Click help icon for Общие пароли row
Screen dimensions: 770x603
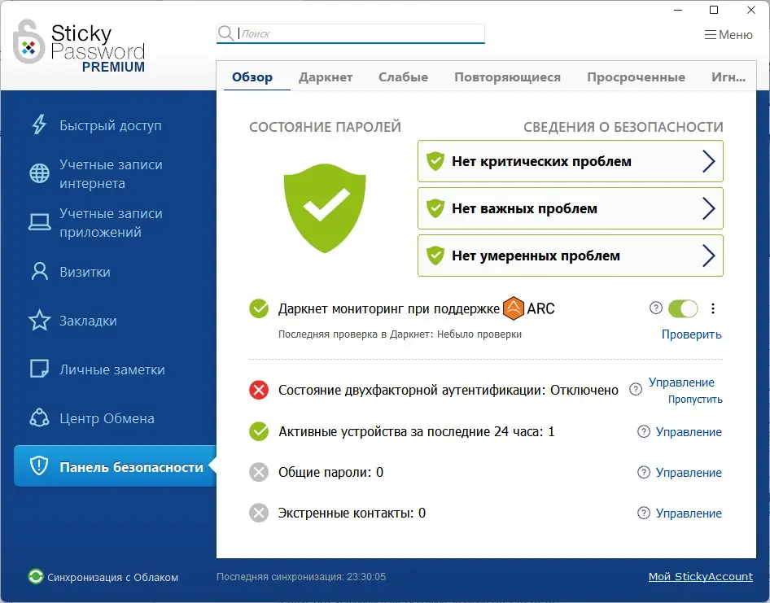click(x=643, y=472)
